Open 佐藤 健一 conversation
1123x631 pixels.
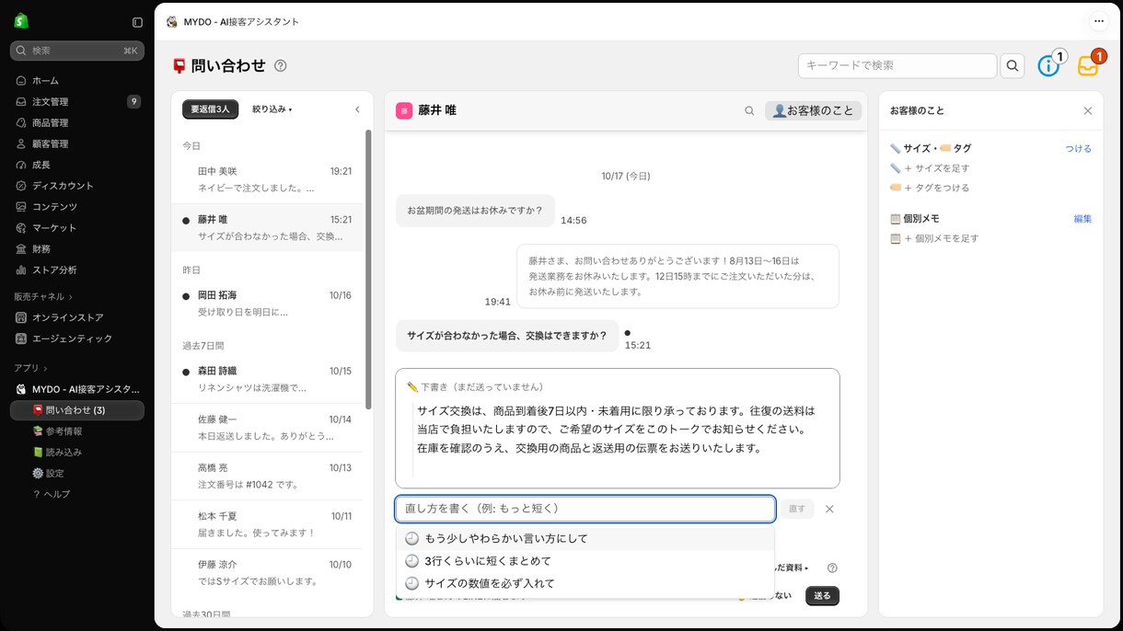click(268, 428)
